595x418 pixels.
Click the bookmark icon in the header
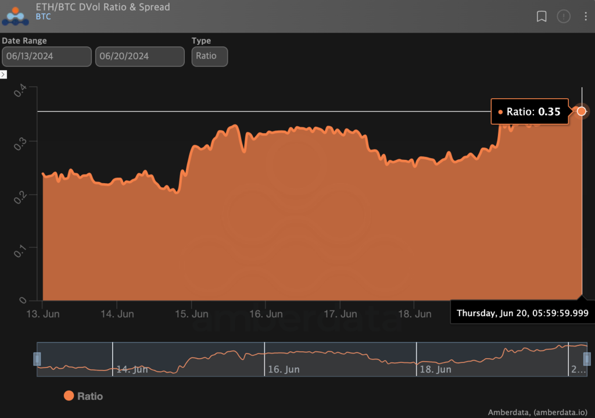542,16
